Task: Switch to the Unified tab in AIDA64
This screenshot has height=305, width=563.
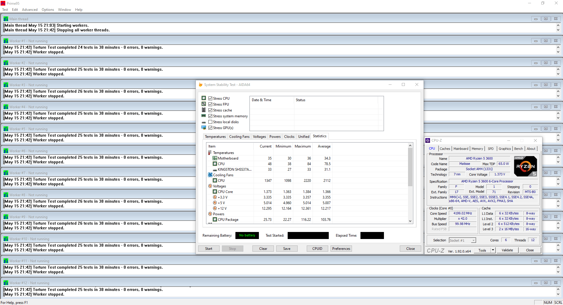Action: pyautogui.click(x=304, y=137)
